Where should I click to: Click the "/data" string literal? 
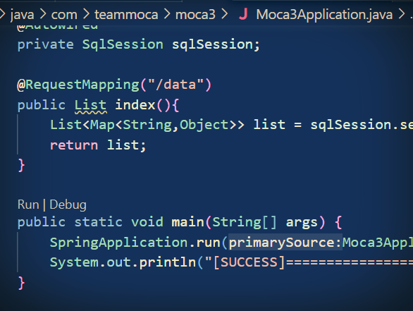[176, 85]
